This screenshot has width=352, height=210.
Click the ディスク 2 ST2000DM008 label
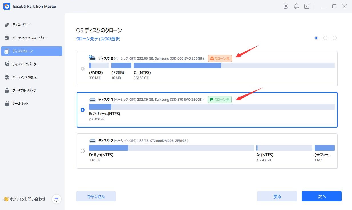point(143,141)
